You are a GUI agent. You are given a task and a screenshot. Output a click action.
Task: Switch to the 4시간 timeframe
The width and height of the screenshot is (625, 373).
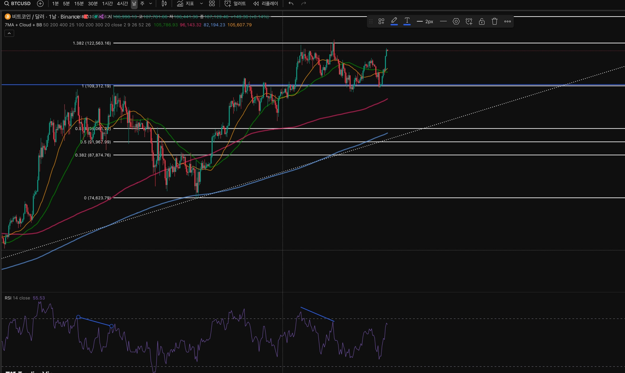coord(122,4)
